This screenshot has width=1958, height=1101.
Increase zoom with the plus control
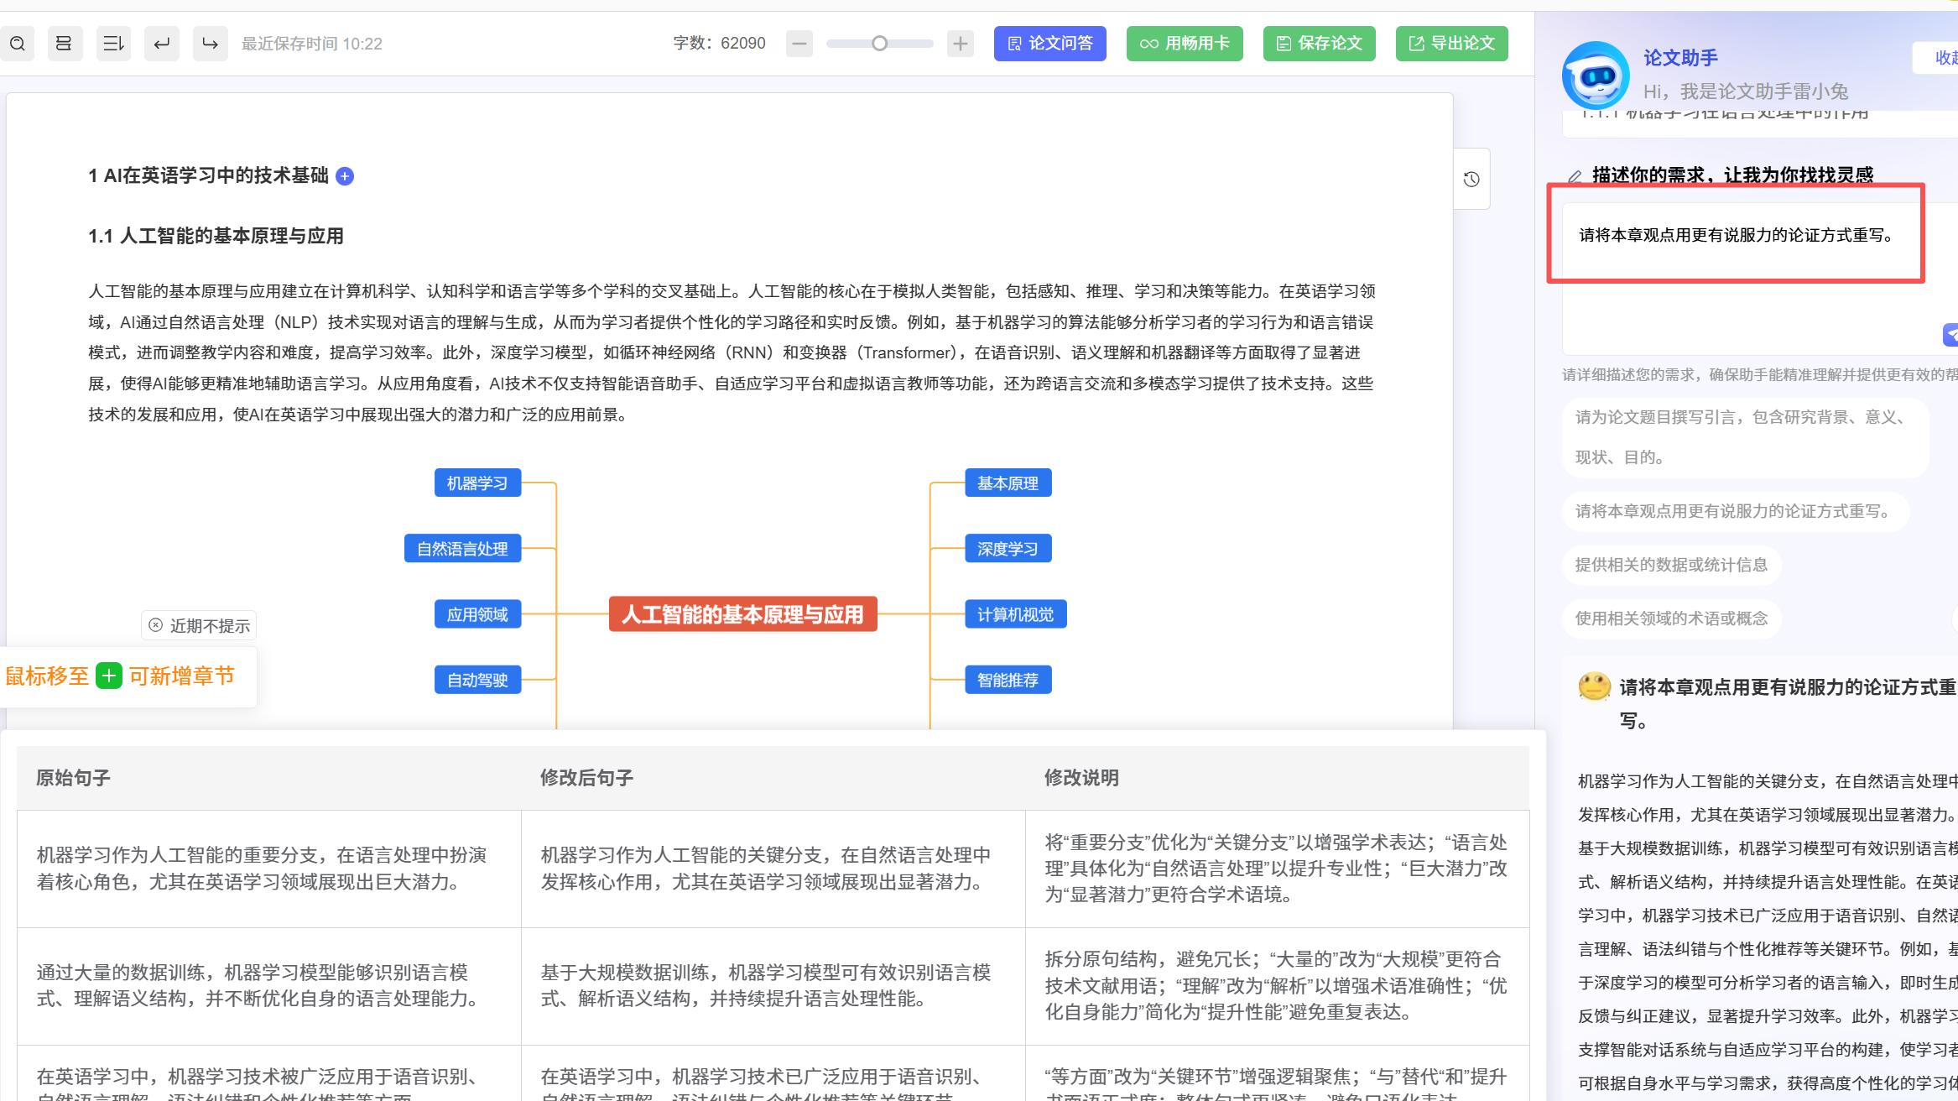coord(961,43)
